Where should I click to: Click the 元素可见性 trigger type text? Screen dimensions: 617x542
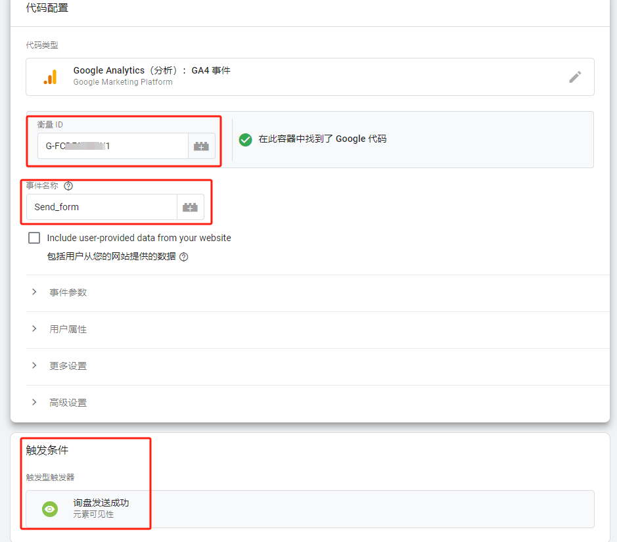point(93,514)
